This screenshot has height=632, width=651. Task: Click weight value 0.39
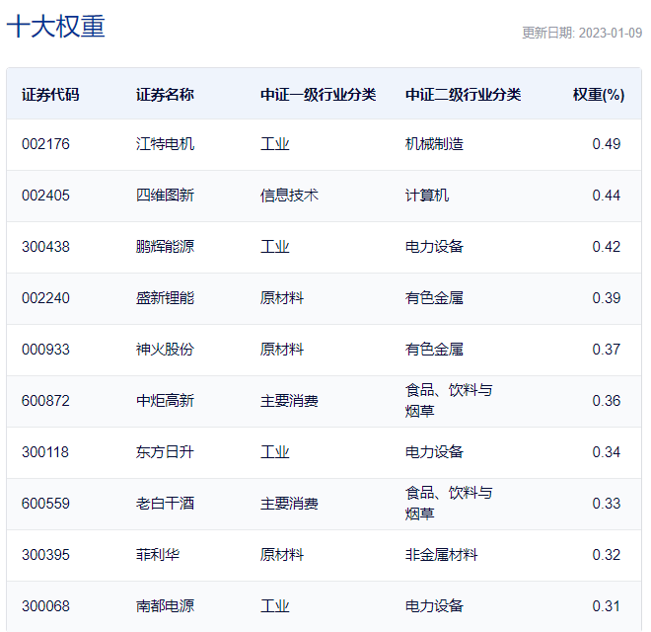pyautogui.click(x=607, y=298)
